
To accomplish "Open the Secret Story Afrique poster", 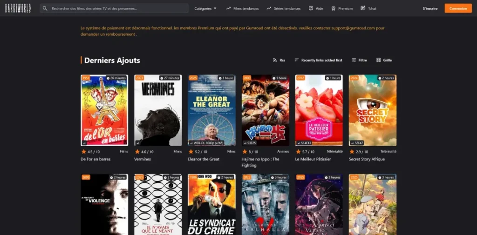I will point(373,110).
